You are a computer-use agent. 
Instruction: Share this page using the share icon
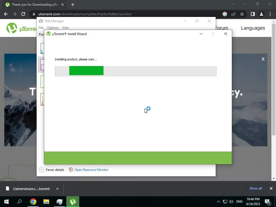click(233, 14)
